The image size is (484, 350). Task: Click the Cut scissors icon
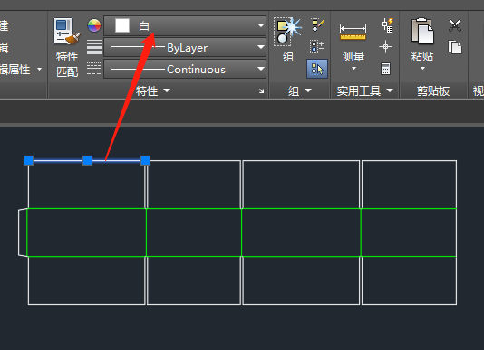pos(455,25)
